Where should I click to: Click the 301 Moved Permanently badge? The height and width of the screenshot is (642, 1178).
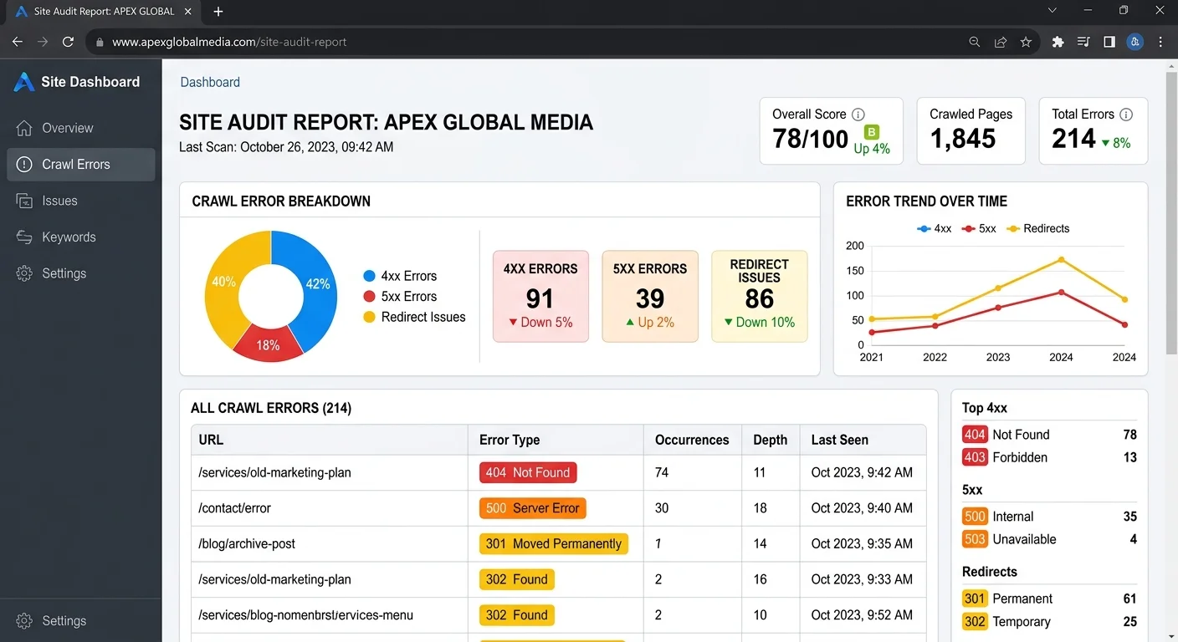click(554, 543)
